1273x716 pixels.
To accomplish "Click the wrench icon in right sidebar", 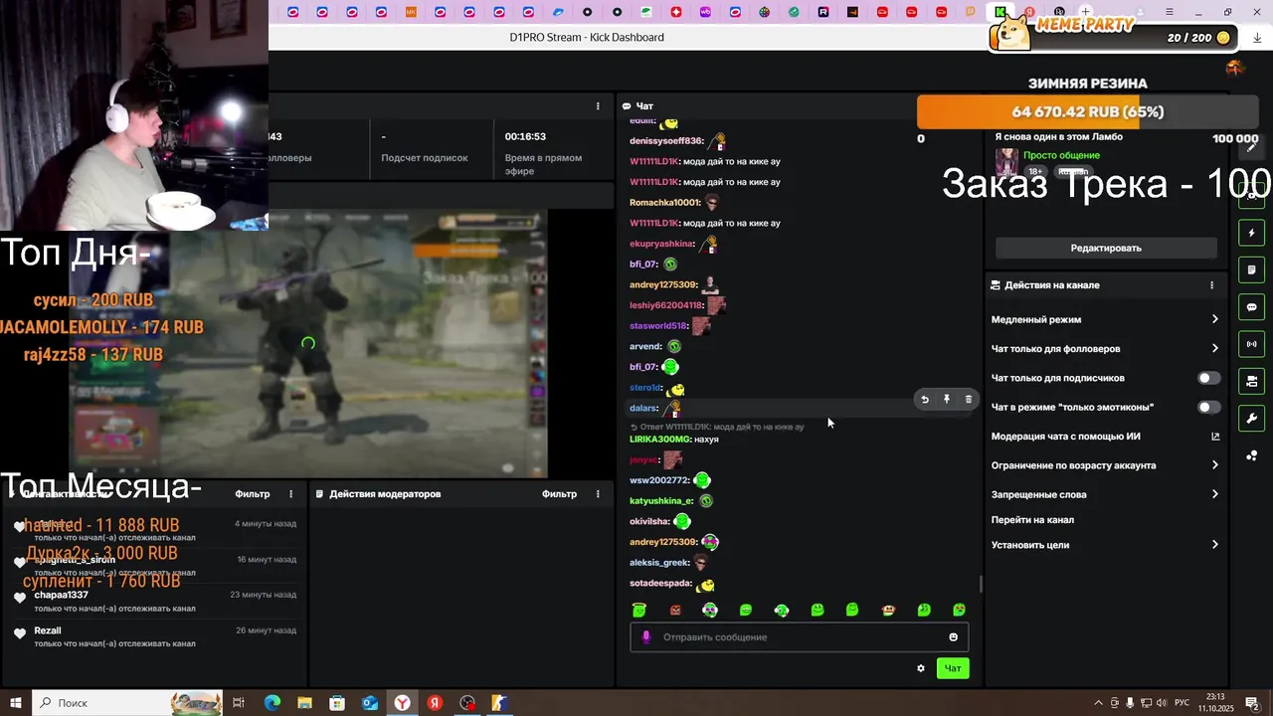I will [1252, 418].
